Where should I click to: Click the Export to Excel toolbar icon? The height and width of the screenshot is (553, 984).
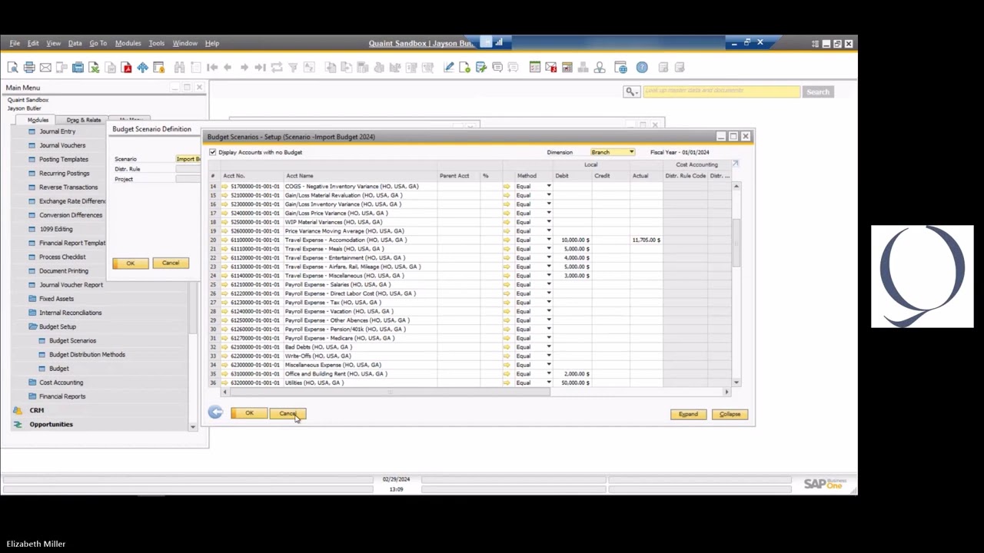pos(94,68)
